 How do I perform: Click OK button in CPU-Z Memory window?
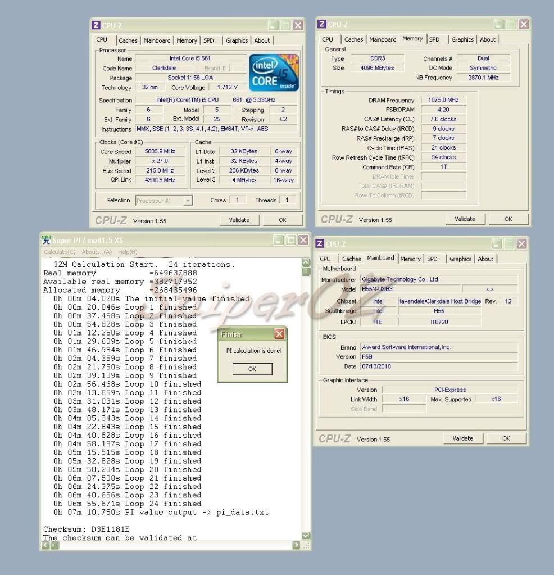click(x=508, y=219)
